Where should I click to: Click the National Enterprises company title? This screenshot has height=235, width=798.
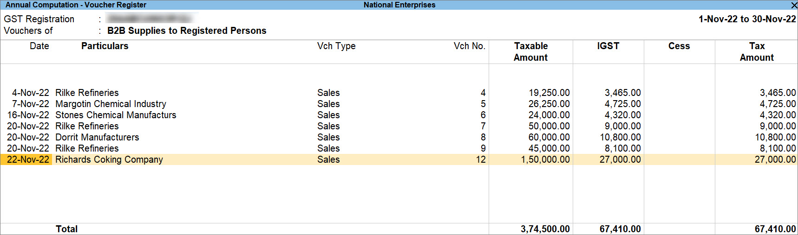click(x=399, y=5)
